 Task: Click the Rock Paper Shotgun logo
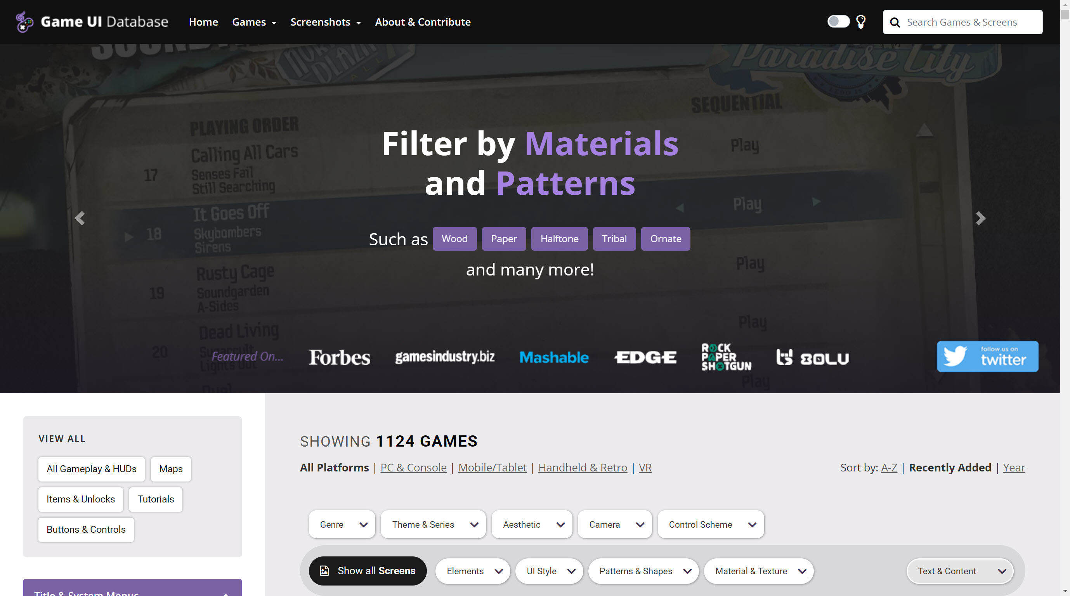pyautogui.click(x=726, y=357)
